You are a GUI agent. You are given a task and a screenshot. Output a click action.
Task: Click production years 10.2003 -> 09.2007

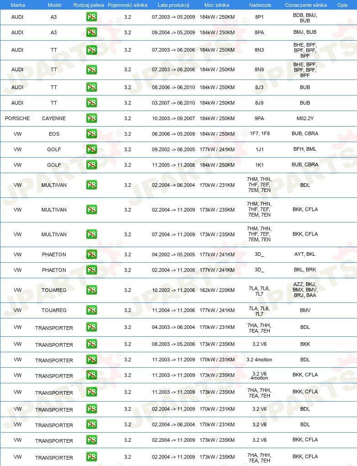173,118
